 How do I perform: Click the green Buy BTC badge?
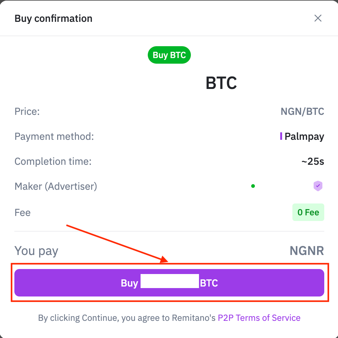pyautogui.click(x=169, y=55)
